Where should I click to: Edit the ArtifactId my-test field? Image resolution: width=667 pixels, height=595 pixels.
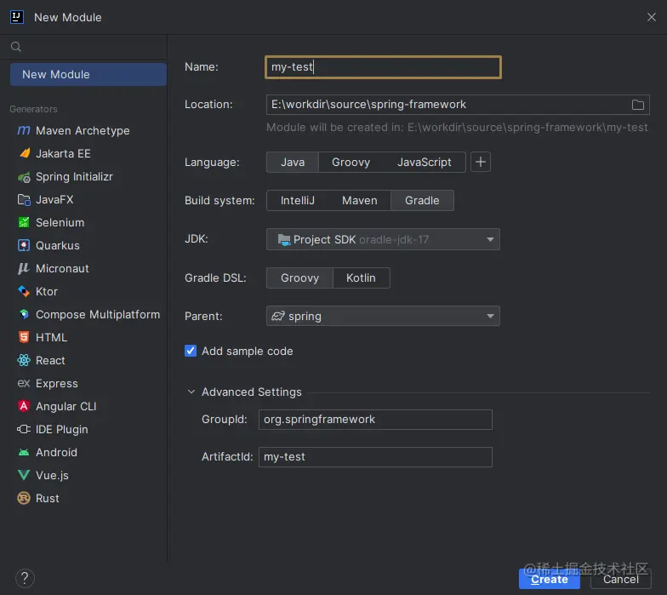375,456
